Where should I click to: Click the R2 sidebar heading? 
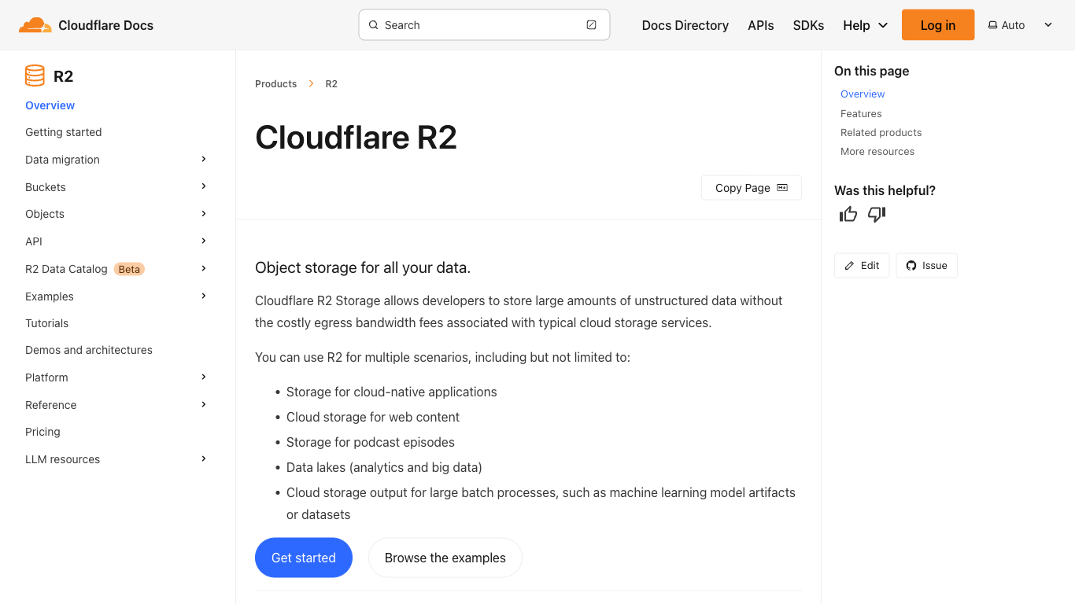point(64,76)
